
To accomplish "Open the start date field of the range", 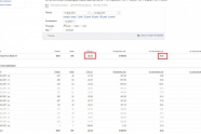I will coord(76,13).
